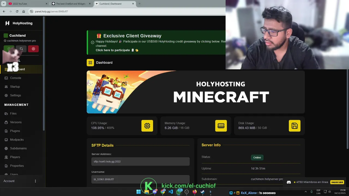Click the yellow CPU usage icon

coord(147,126)
